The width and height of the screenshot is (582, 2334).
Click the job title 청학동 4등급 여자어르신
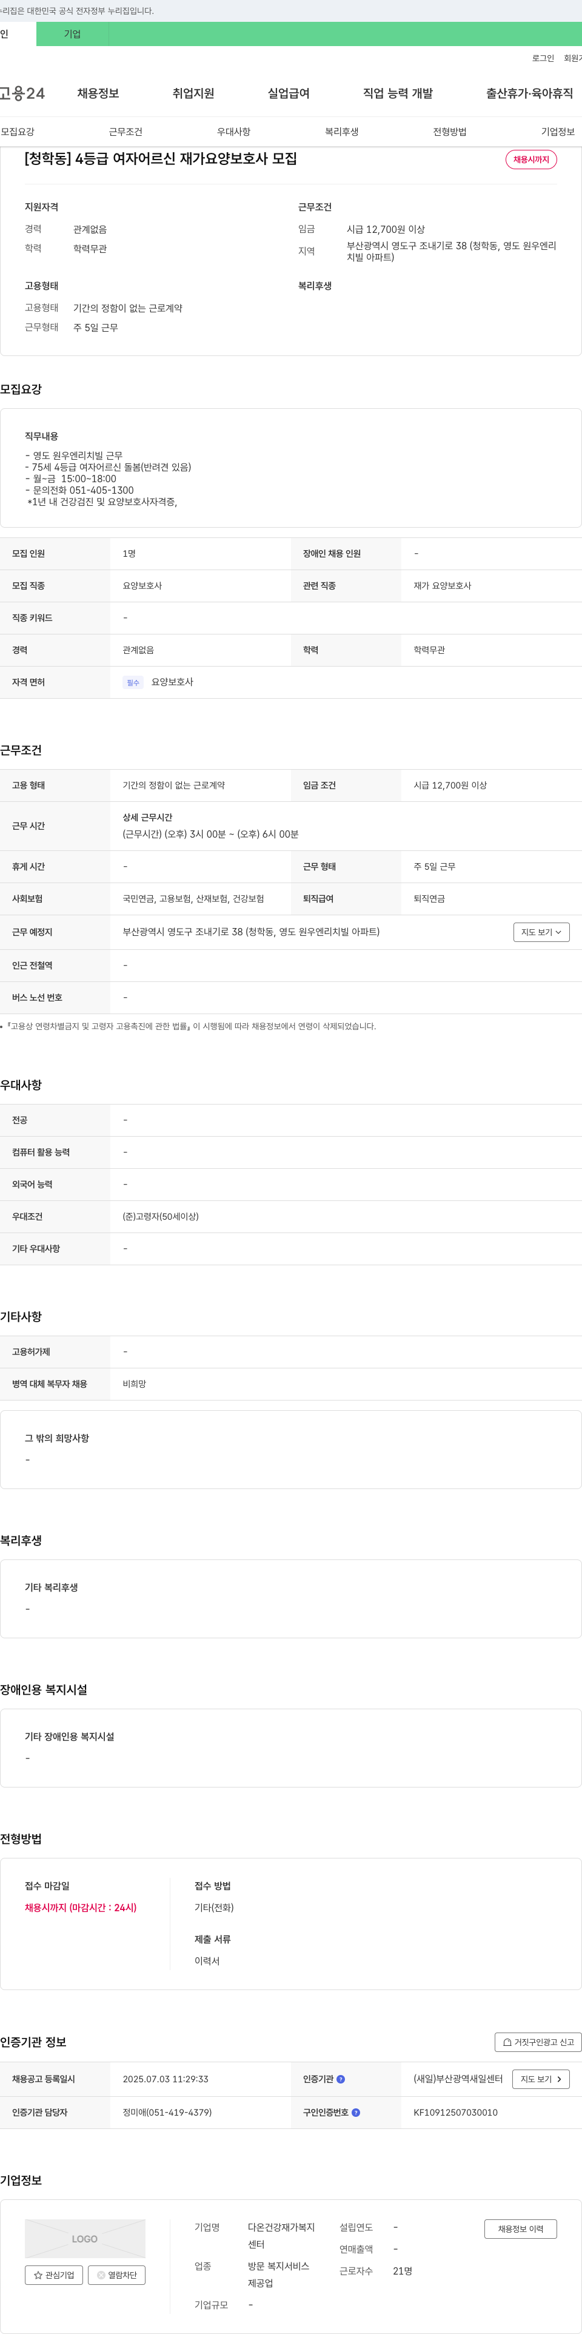tap(161, 158)
